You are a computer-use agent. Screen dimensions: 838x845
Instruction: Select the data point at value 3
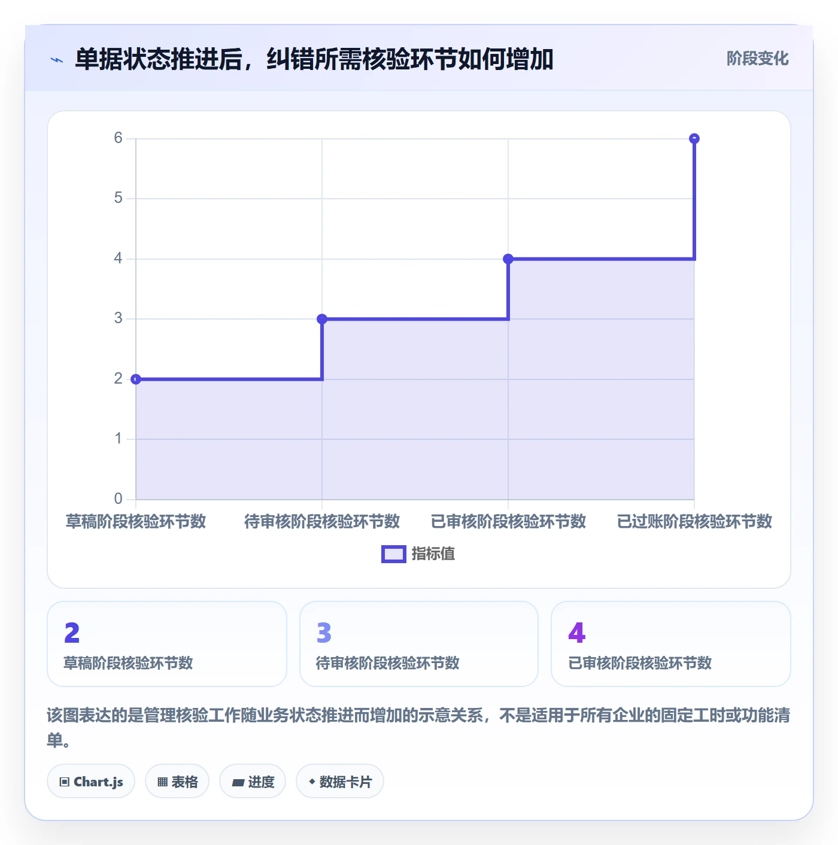[322, 319]
